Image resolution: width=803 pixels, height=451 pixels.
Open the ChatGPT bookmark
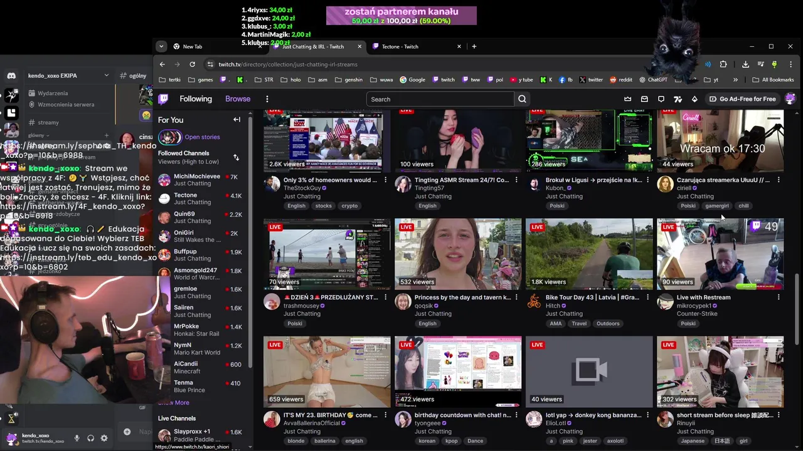pos(654,80)
